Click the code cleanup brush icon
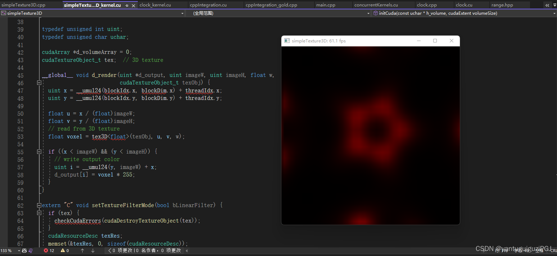The height and width of the screenshot is (256, 557). coord(31,251)
